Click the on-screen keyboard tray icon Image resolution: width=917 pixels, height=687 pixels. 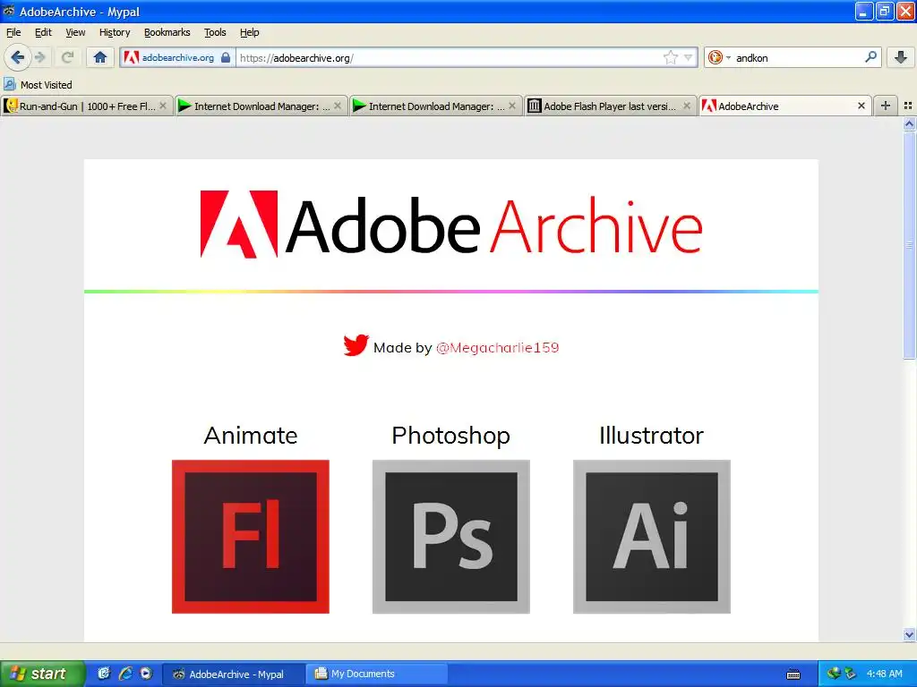click(793, 674)
